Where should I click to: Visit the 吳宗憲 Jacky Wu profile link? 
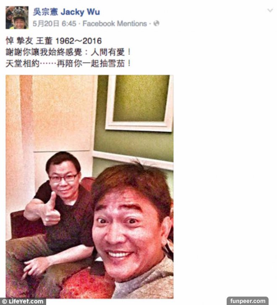pos(66,12)
